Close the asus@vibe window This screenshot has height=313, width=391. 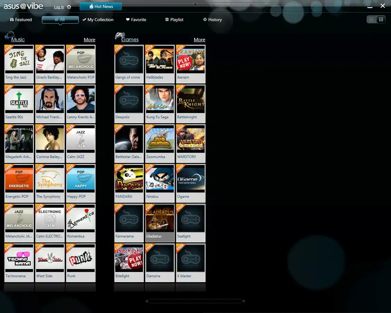tap(383, 6)
